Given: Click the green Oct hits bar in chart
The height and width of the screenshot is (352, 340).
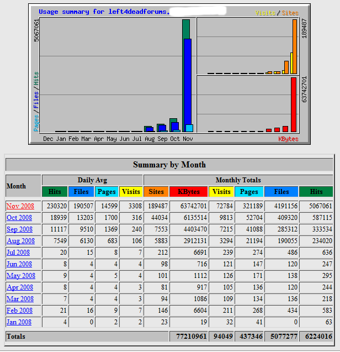Looking at the screenshot, I should click(173, 120).
